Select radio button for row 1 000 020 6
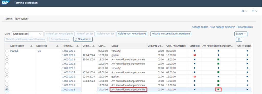262x94 pixels. point(7,68)
